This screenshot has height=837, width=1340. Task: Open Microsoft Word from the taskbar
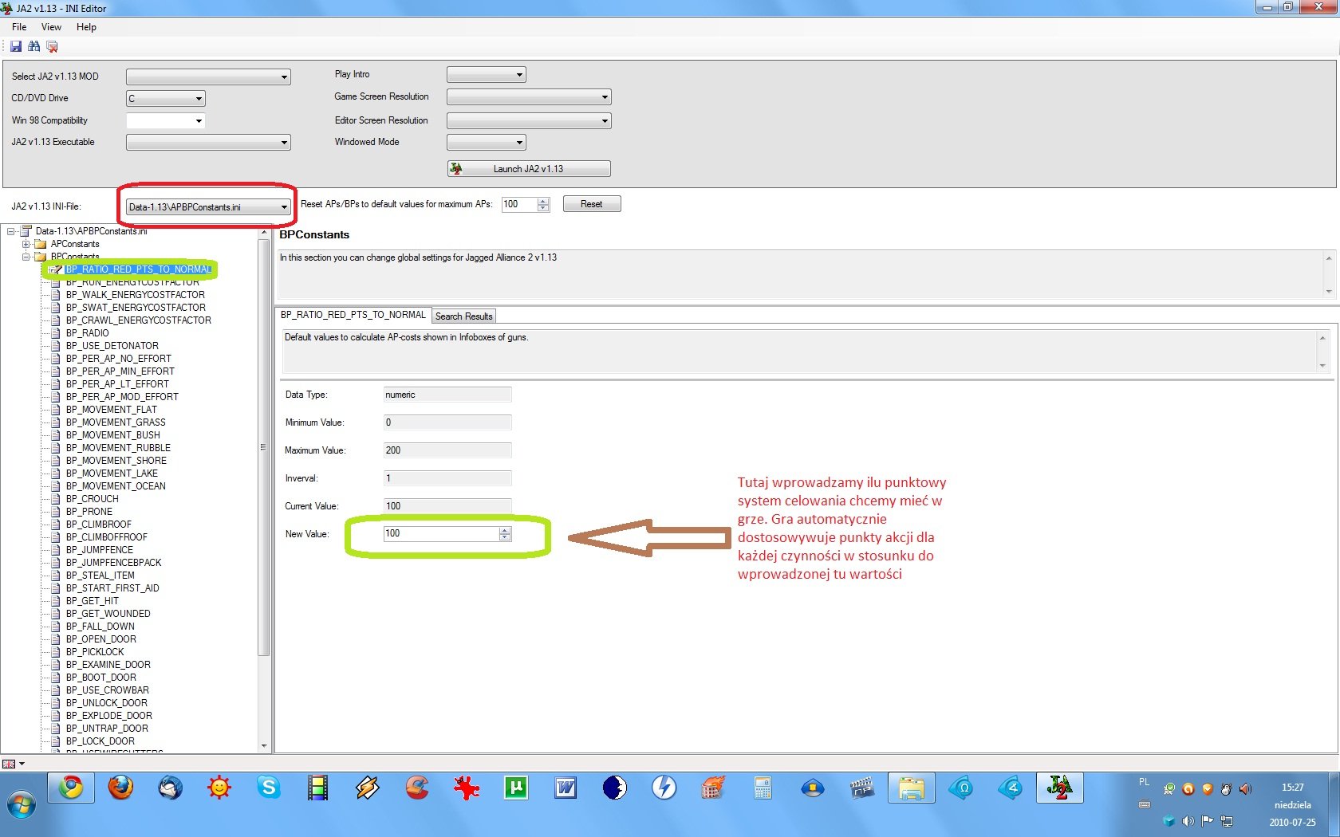[x=566, y=788]
